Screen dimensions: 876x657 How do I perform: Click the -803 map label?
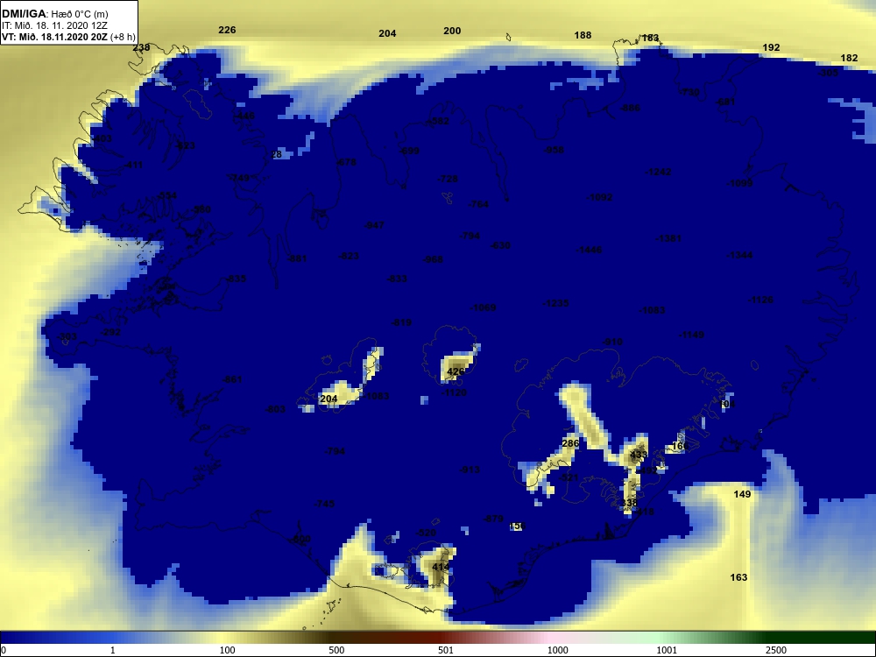click(x=275, y=409)
